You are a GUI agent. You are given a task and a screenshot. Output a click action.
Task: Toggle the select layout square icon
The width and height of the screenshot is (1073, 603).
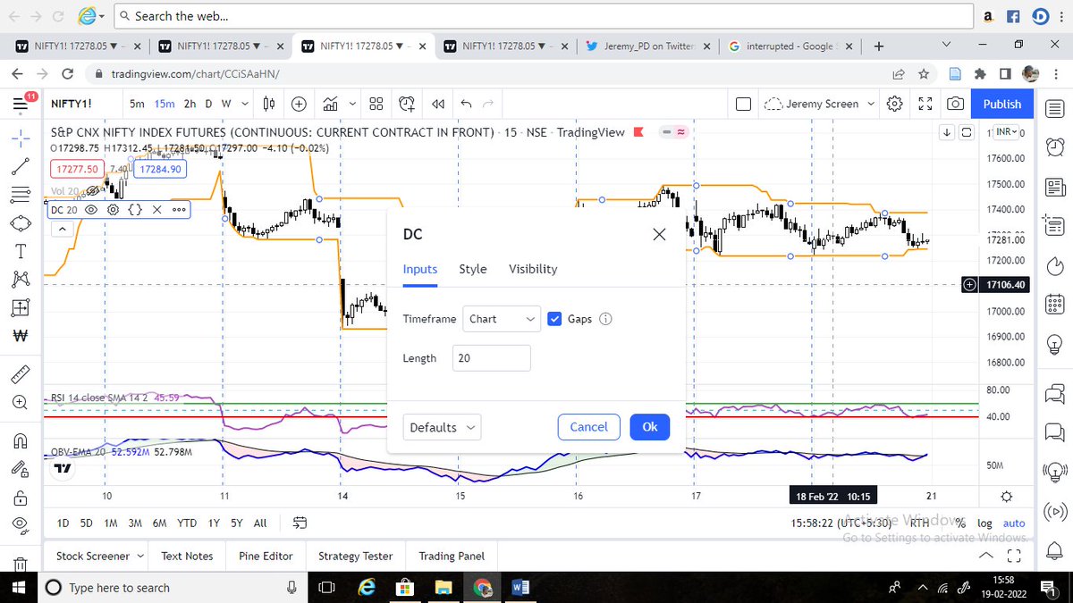point(743,104)
